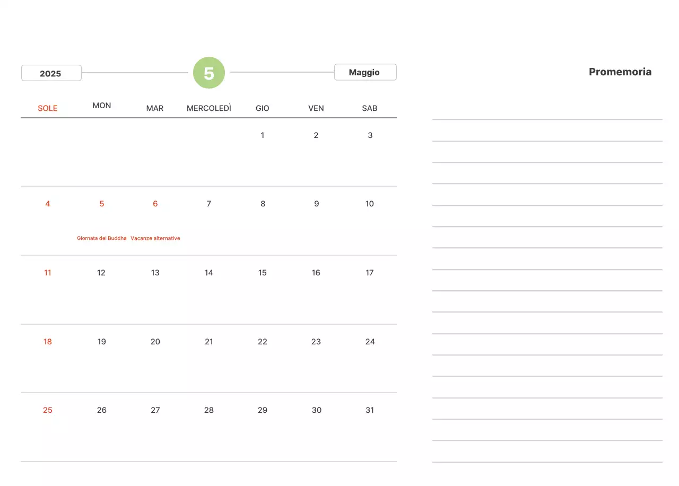The width and height of the screenshot is (679, 486).
Task: Open the Vacanze alternative holiday label
Action: (155, 238)
